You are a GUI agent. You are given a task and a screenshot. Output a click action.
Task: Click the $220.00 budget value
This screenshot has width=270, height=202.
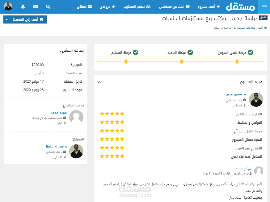point(38,65)
